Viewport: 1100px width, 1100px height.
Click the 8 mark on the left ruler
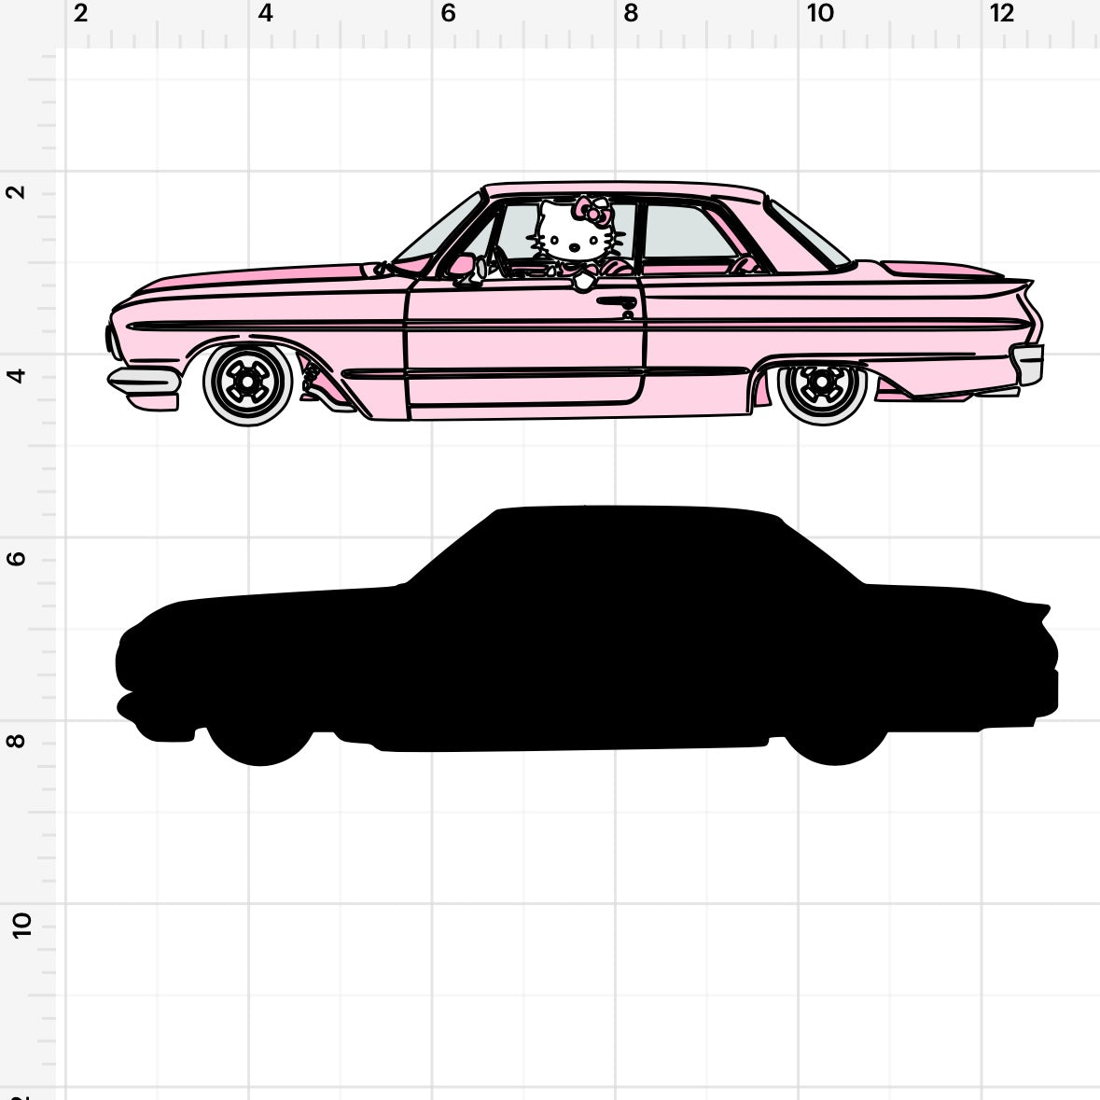[17, 742]
